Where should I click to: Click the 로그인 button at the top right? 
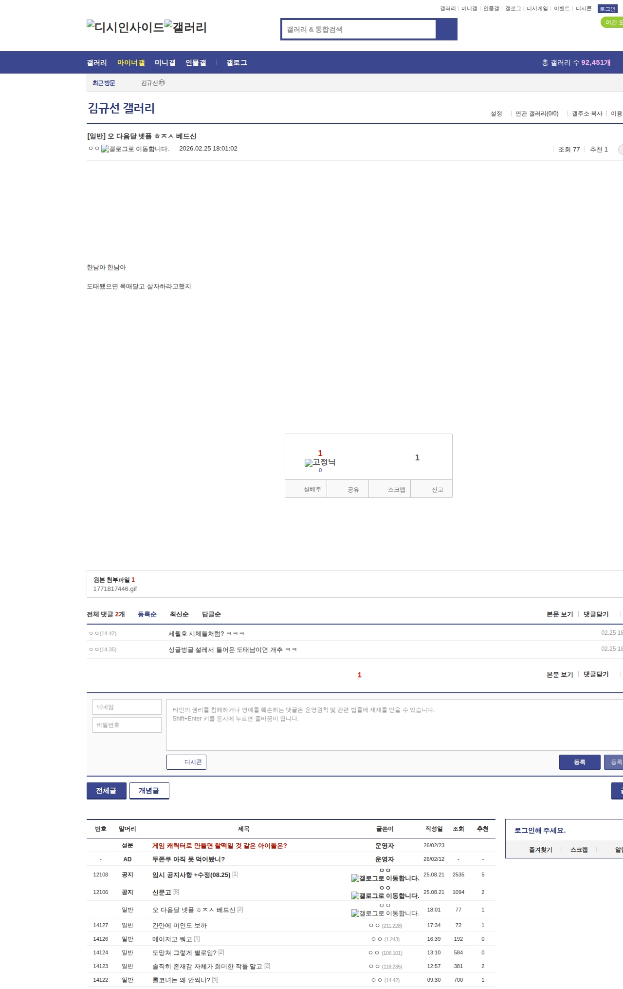[x=607, y=9]
